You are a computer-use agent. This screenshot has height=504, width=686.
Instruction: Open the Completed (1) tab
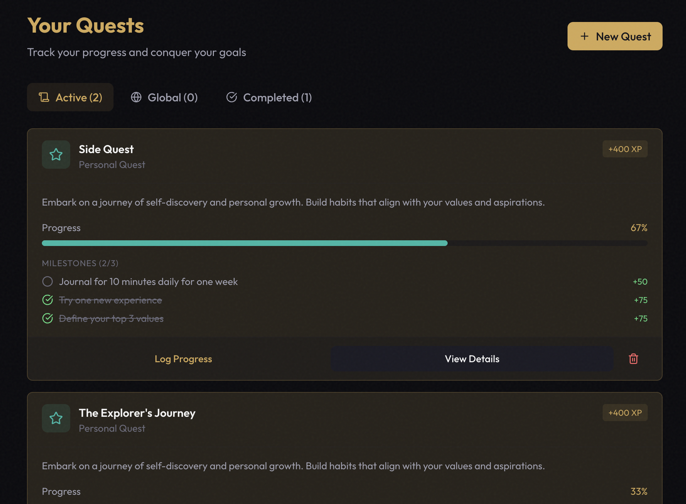pos(269,97)
